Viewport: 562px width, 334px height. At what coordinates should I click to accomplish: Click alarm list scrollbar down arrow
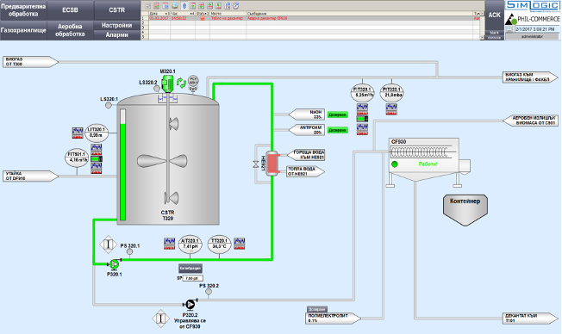482,37
